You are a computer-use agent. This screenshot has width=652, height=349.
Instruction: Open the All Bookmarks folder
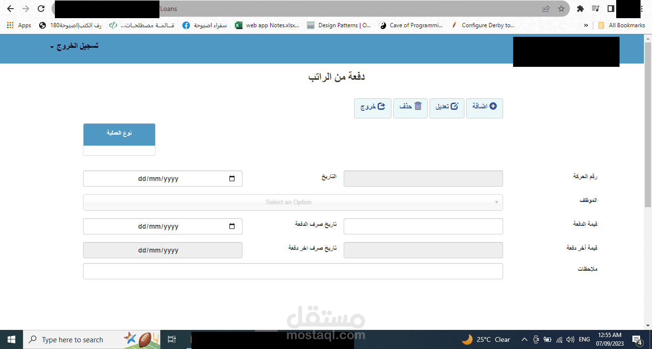621,25
